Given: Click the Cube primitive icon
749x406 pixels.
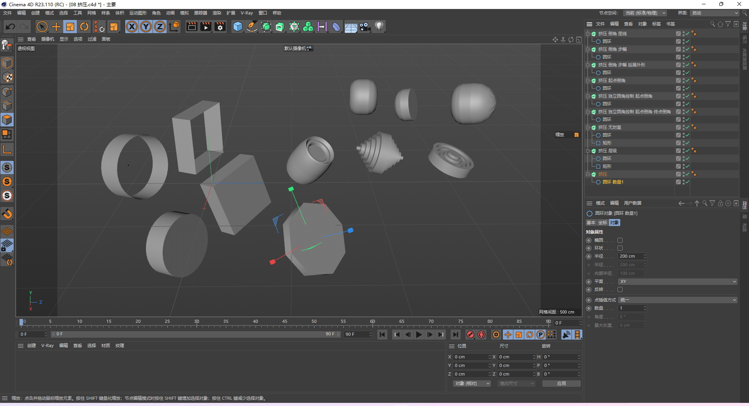Looking at the screenshot, I should pyautogui.click(x=238, y=27).
